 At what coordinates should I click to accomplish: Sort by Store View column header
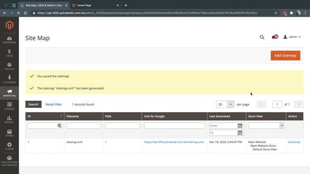266,116
